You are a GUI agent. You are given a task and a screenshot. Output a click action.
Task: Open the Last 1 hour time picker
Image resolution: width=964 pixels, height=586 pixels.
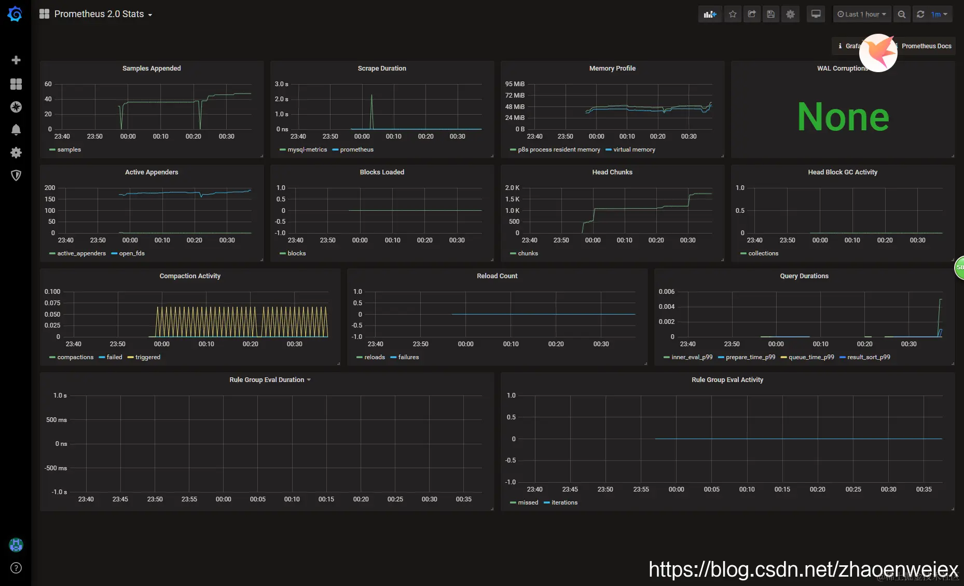coord(862,15)
